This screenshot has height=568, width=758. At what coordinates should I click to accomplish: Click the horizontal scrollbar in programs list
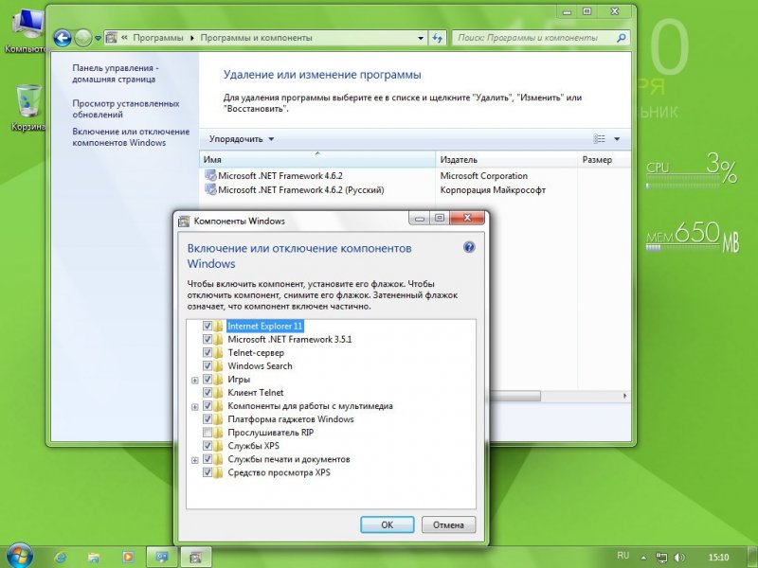pyautogui.click(x=514, y=396)
